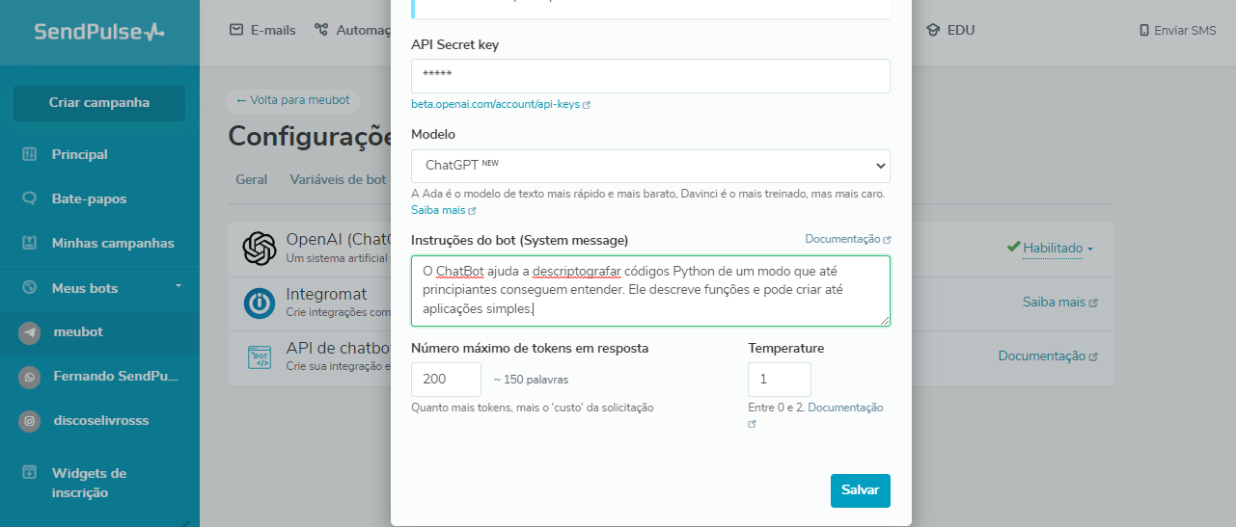Open the E-mails menu
This screenshot has height=527, width=1236.
[x=263, y=30]
